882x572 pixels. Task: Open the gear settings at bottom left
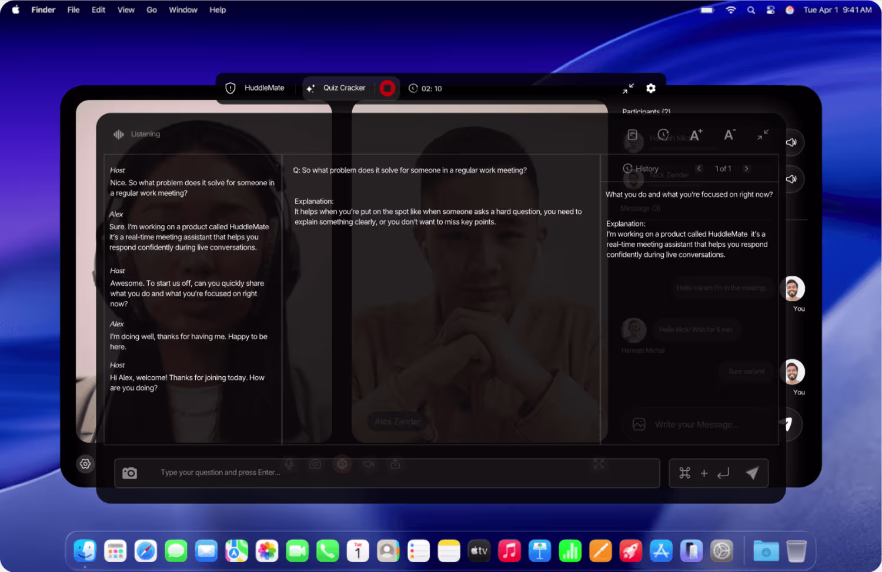(85, 464)
